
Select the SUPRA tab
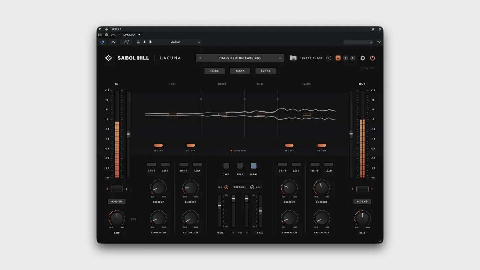(266, 71)
